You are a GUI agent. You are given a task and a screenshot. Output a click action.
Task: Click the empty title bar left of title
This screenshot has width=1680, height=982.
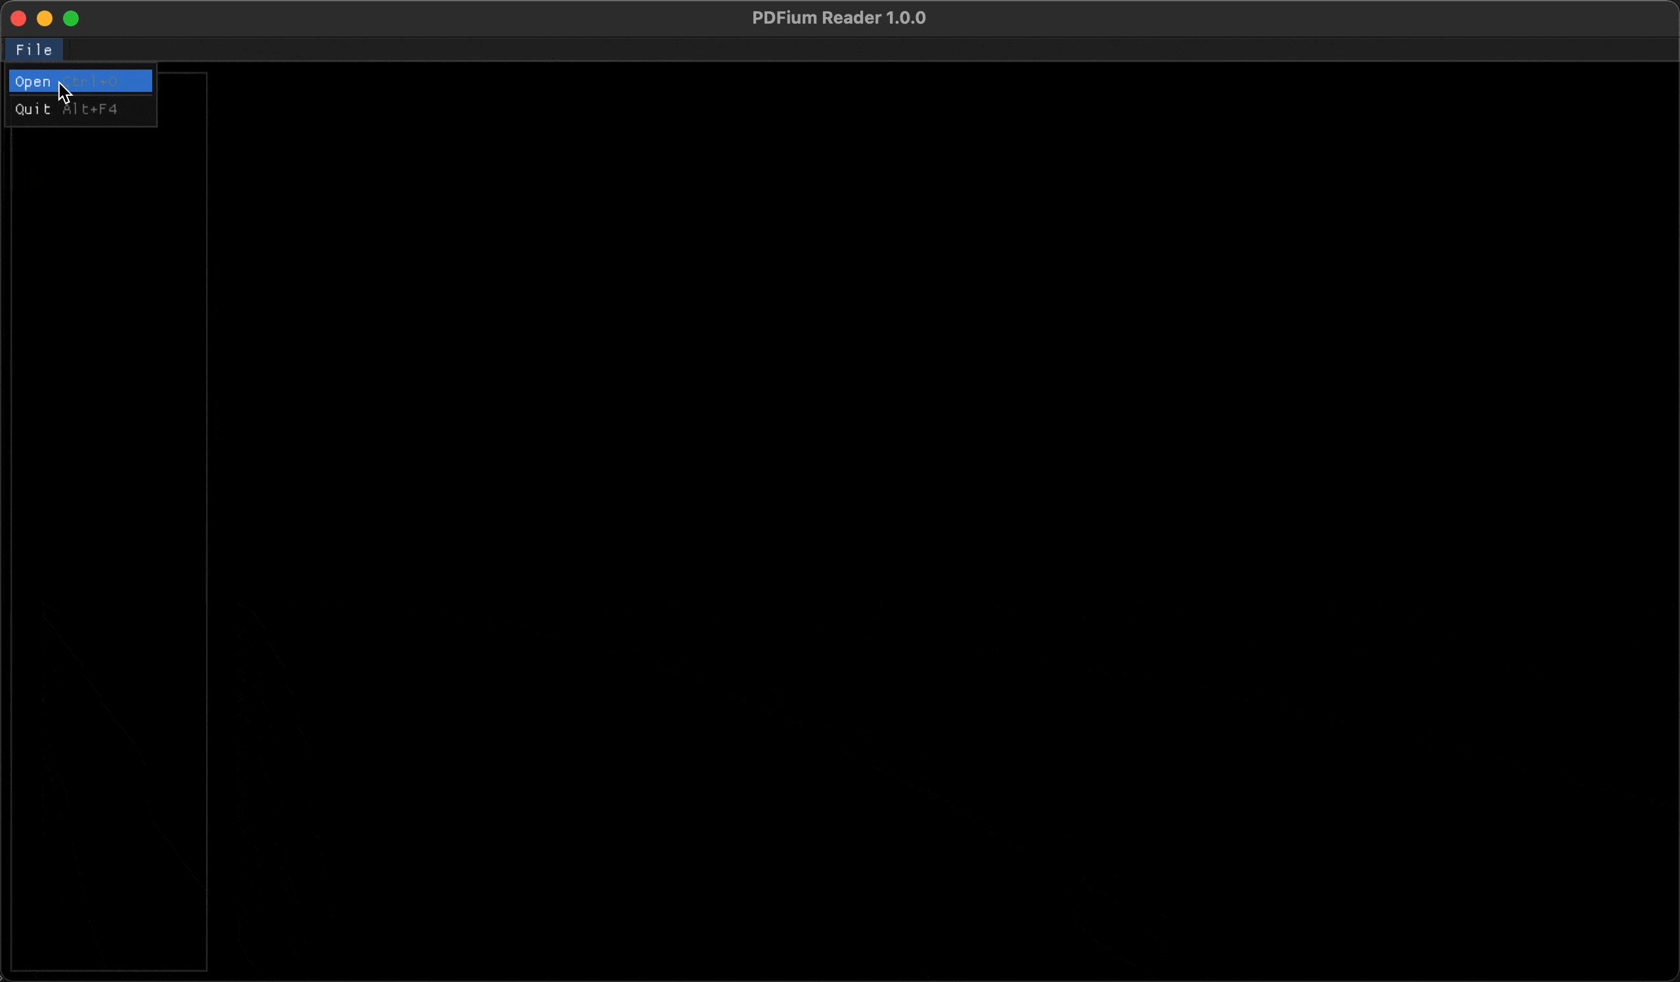click(x=400, y=18)
